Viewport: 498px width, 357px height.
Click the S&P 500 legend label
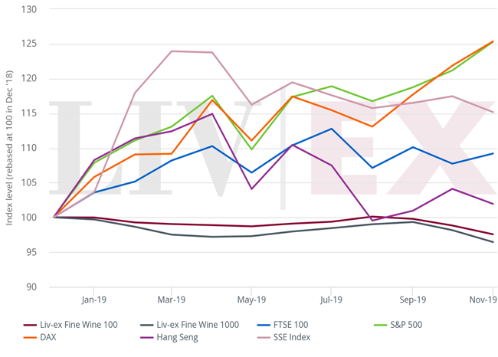coord(405,325)
